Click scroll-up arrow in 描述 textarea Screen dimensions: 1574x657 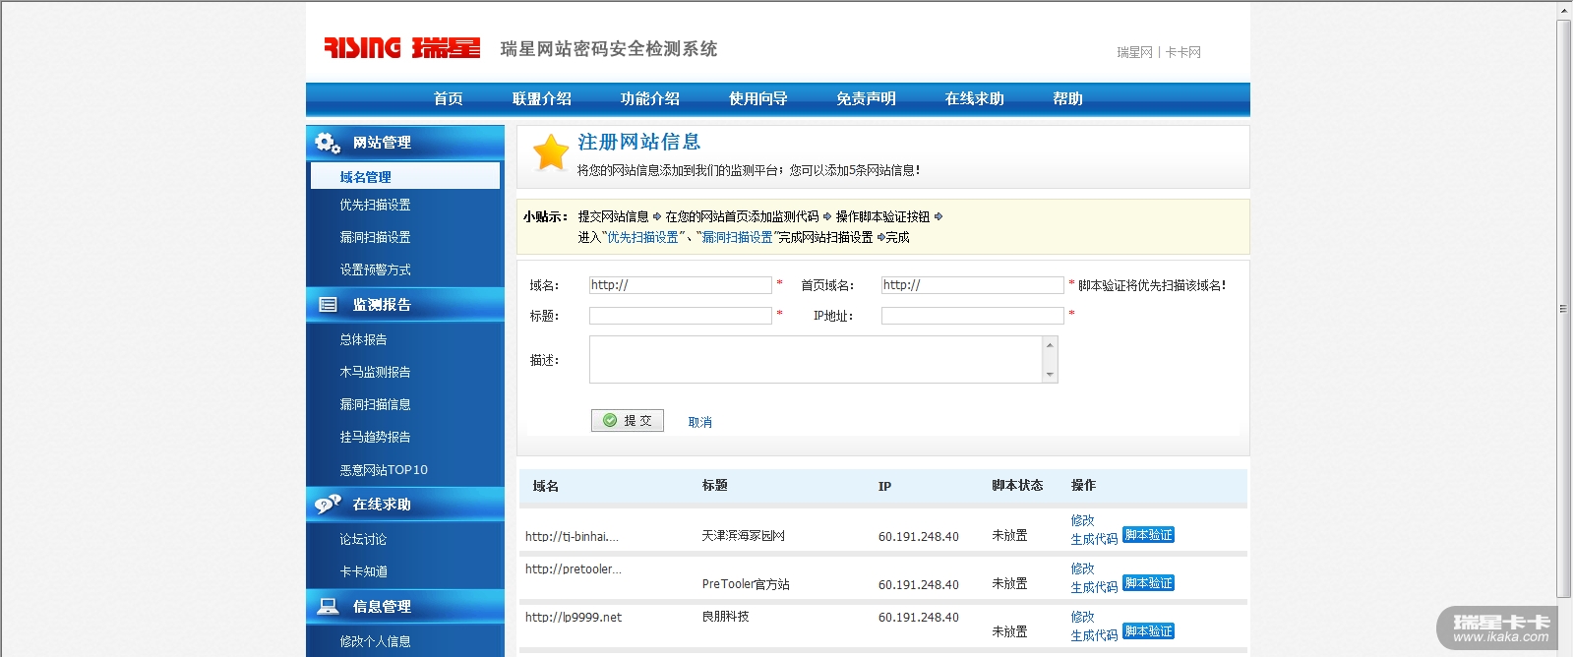[1050, 345]
